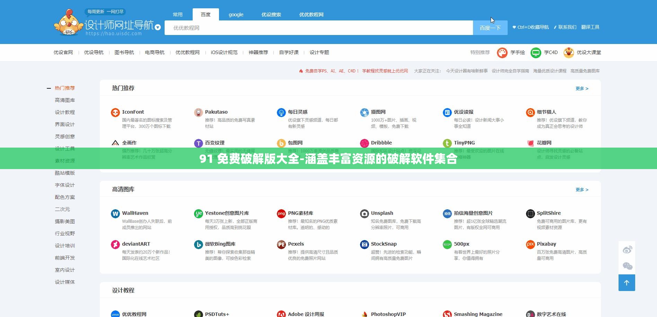Switch to the google search tab
The width and height of the screenshot is (657, 317).
click(x=236, y=15)
